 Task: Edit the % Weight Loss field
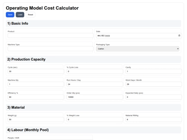pos(95,120)
